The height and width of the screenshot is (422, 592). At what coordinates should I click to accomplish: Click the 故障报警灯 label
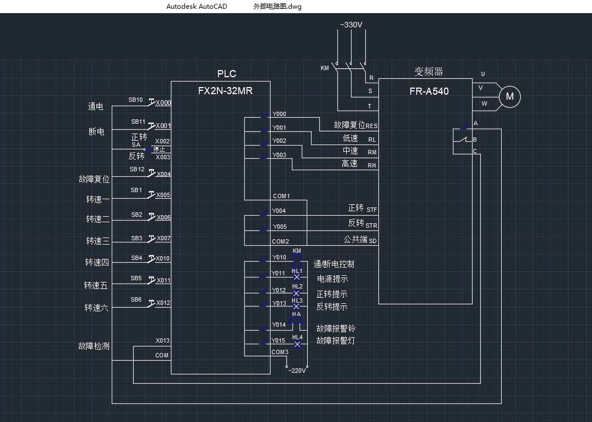pyautogui.click(x=335, y=341)
